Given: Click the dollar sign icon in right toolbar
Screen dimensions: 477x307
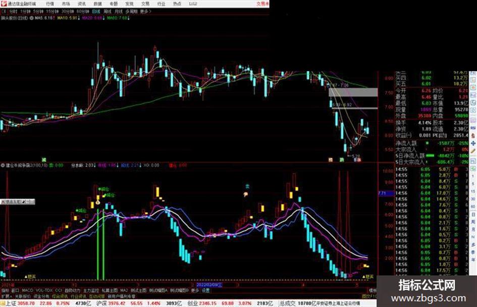Looking at the screenshot, I should [x=473, y=135].
